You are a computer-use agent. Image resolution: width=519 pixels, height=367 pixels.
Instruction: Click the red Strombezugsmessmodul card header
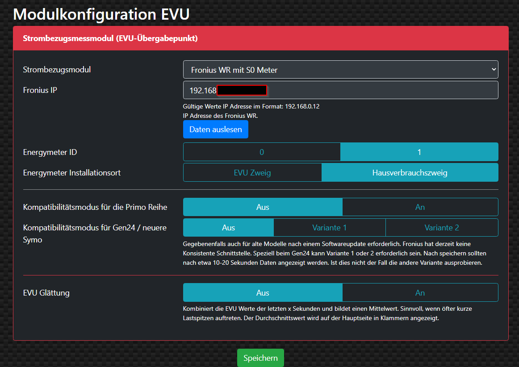(x=261, y=38)
